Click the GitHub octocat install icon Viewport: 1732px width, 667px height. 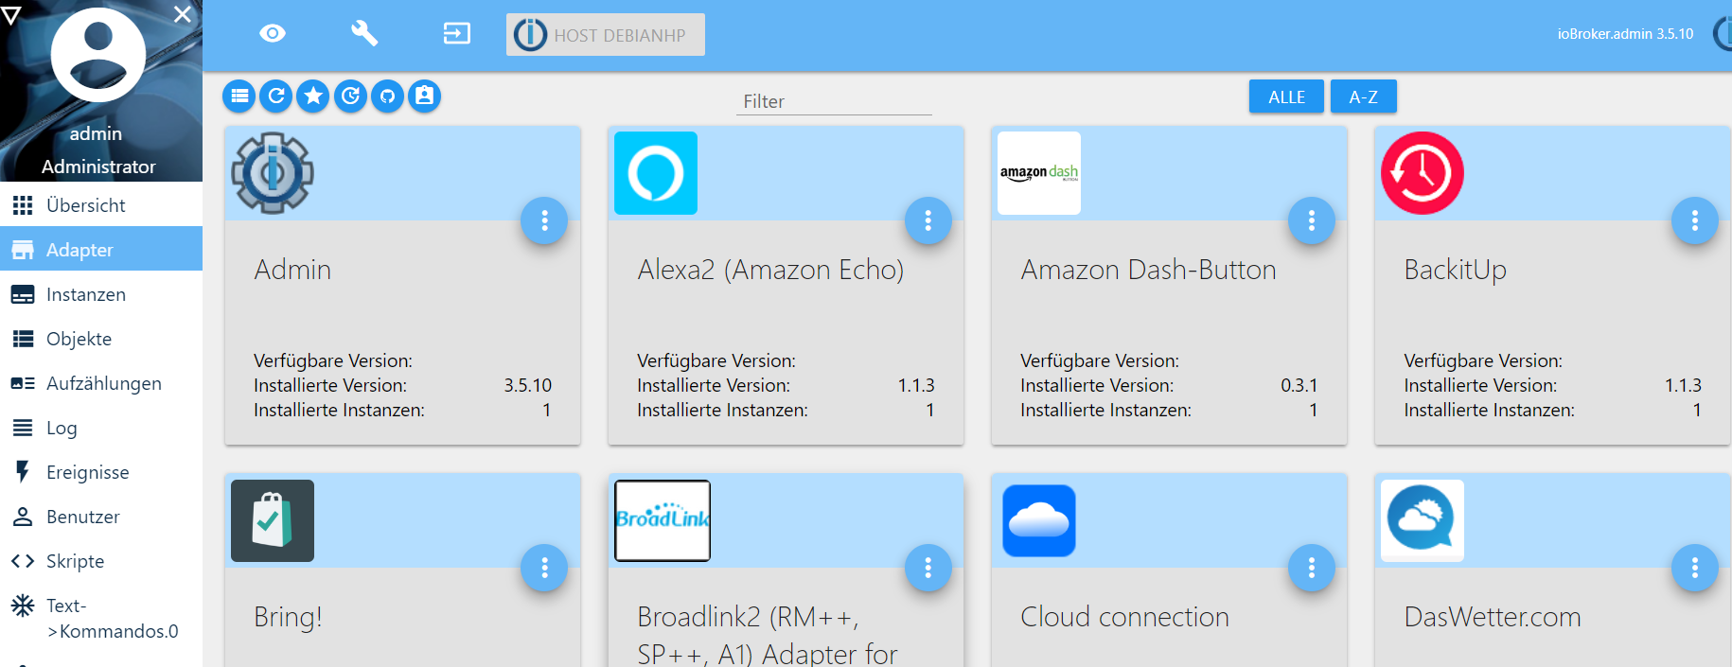click(387, 96)
